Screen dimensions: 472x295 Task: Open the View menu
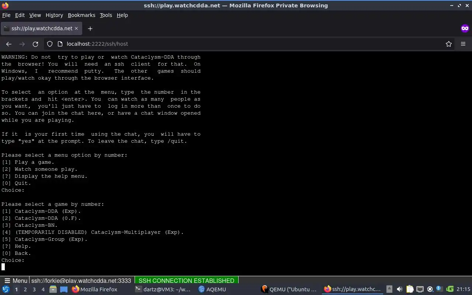pos(35,15)
